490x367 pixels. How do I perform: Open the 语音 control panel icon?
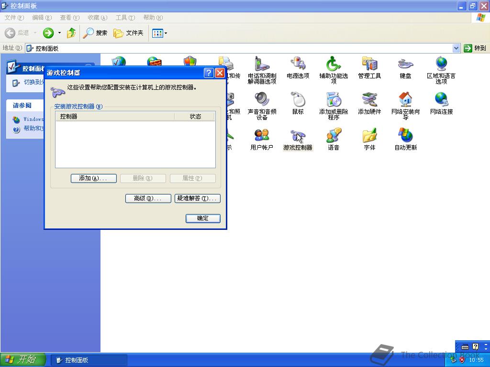pos(334,139)
